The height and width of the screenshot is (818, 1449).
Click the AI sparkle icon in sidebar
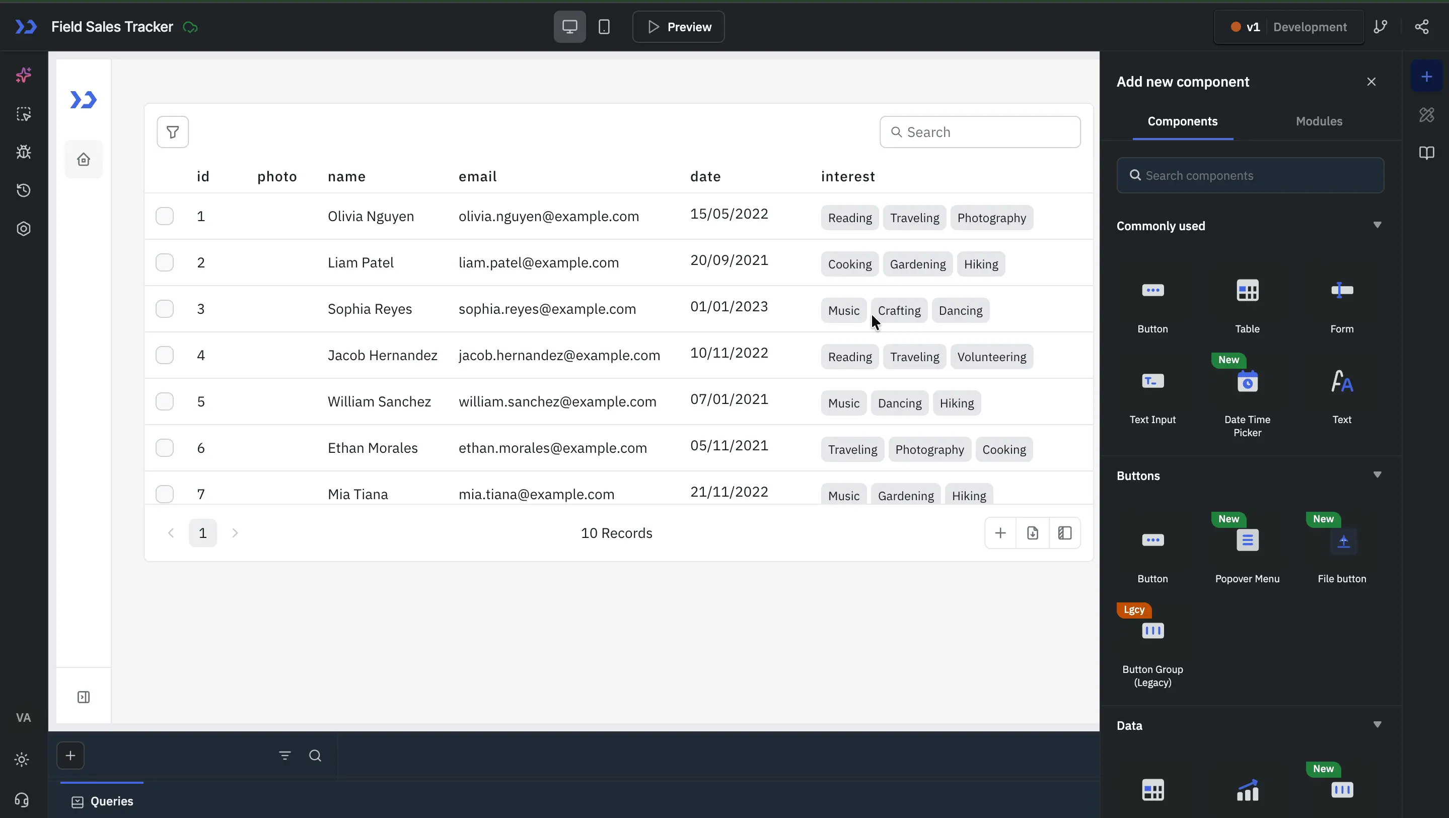tap(24, 75)
